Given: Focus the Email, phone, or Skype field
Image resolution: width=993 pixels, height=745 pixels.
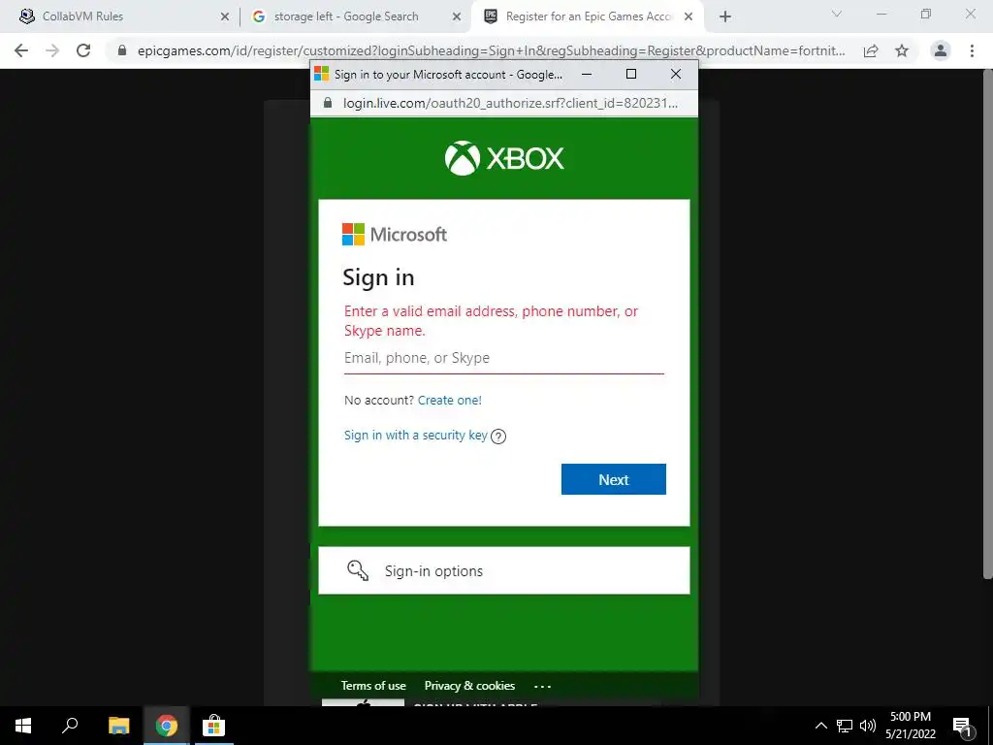Looking at the screenshot, I should 503,358.
